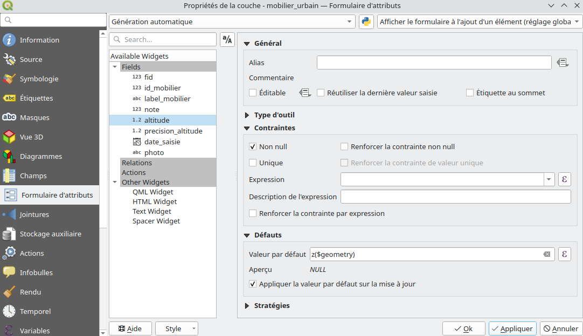Open expression editor for constraint Expression
Image resolution: width=583 pixels, height=336 pixels.
click(564, 179)
